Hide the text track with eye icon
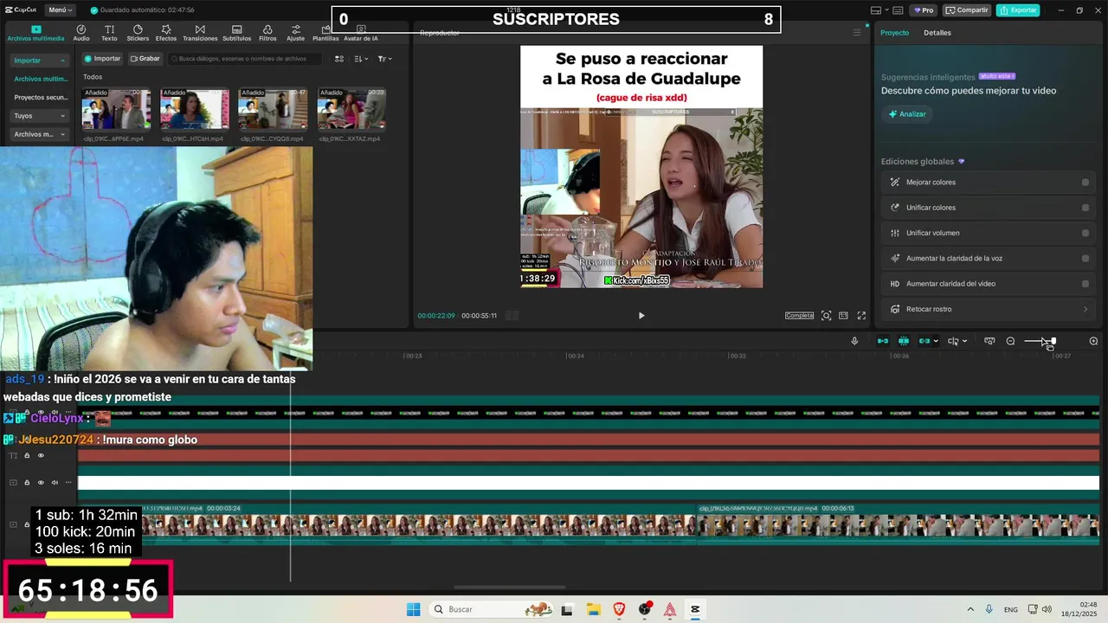This screenshot has width=1108, height=623. pyautogui.click(x=41, y=455)
